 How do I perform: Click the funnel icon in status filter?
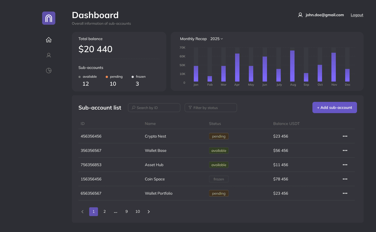190,108
